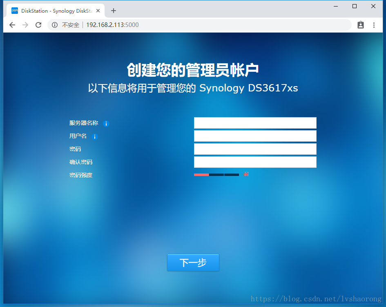Maximize the browser window
This screenshot has height=307, width=386.
(355, 6)
